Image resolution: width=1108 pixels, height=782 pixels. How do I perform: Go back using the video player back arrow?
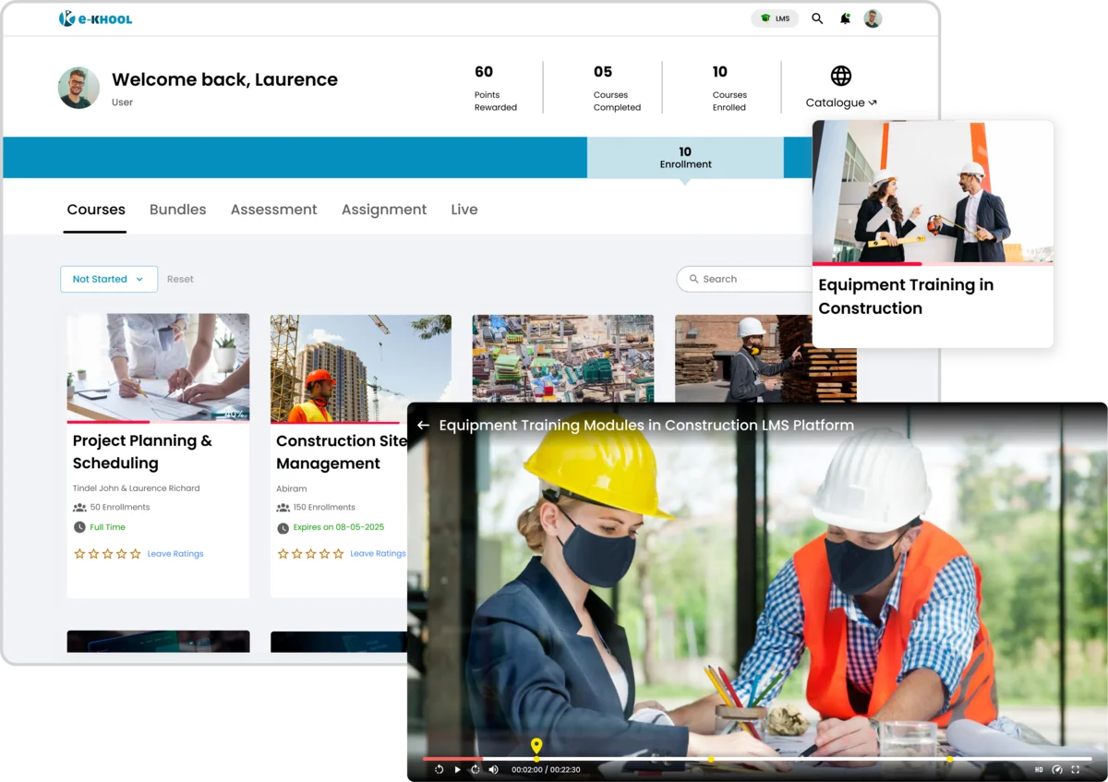(423, 425)
